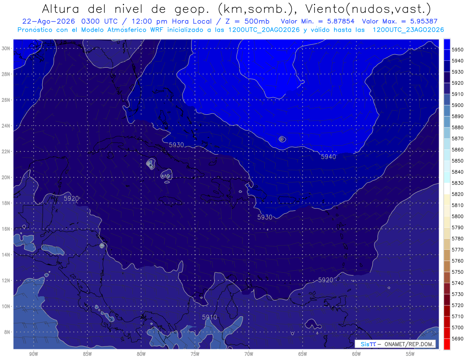Viewport: 465px width, 359px height.
Task: Click the '26N' latitude label
Action: pyautogui.click(x=6, y=100)
